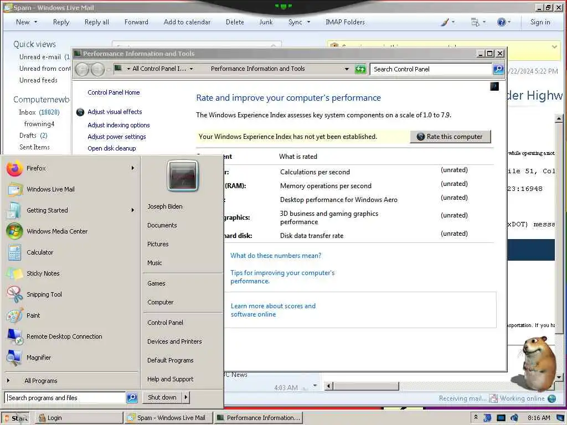Open Pictures from Start menu
Screen dimensions: 567x425
158,244
